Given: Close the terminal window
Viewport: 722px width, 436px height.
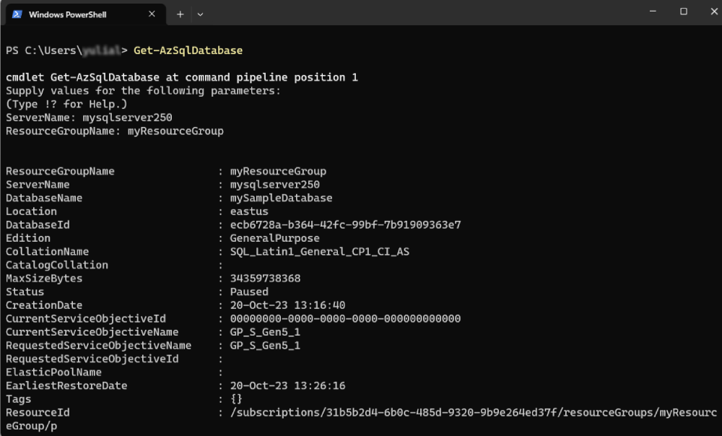Looking at the screenshot, I should pos(714,11).
